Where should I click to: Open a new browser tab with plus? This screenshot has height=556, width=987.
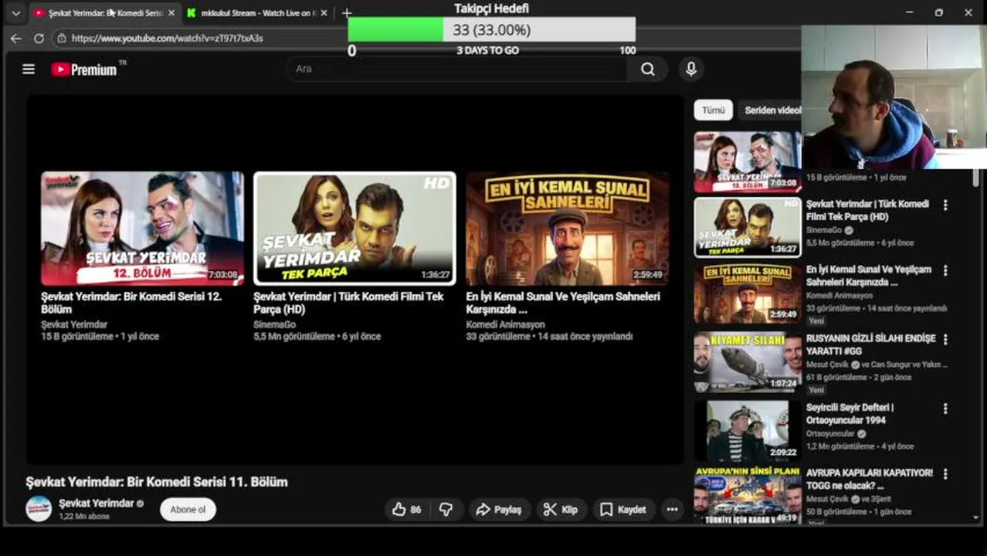[347, 13]
